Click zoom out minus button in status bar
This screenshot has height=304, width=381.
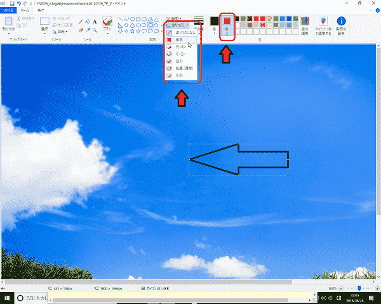click(341, 289)
